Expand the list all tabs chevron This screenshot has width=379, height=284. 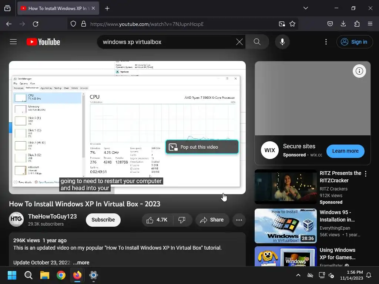coord(305,8)
